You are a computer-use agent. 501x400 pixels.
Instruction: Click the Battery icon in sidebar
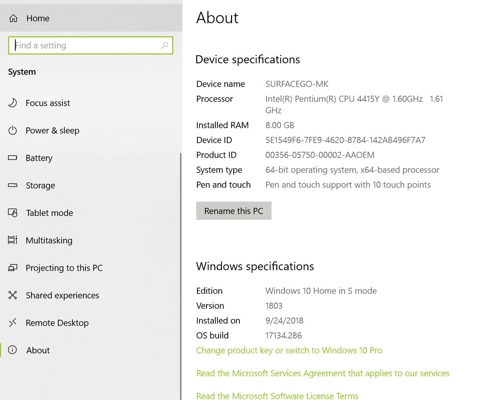13,158
